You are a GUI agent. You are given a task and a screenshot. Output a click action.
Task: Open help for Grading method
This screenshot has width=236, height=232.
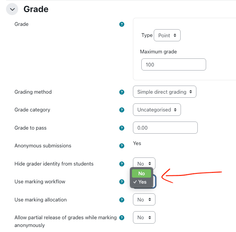pos(122,92)
